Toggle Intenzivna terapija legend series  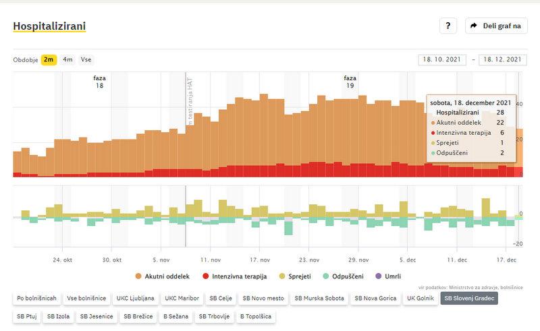[x=234, y=276]
